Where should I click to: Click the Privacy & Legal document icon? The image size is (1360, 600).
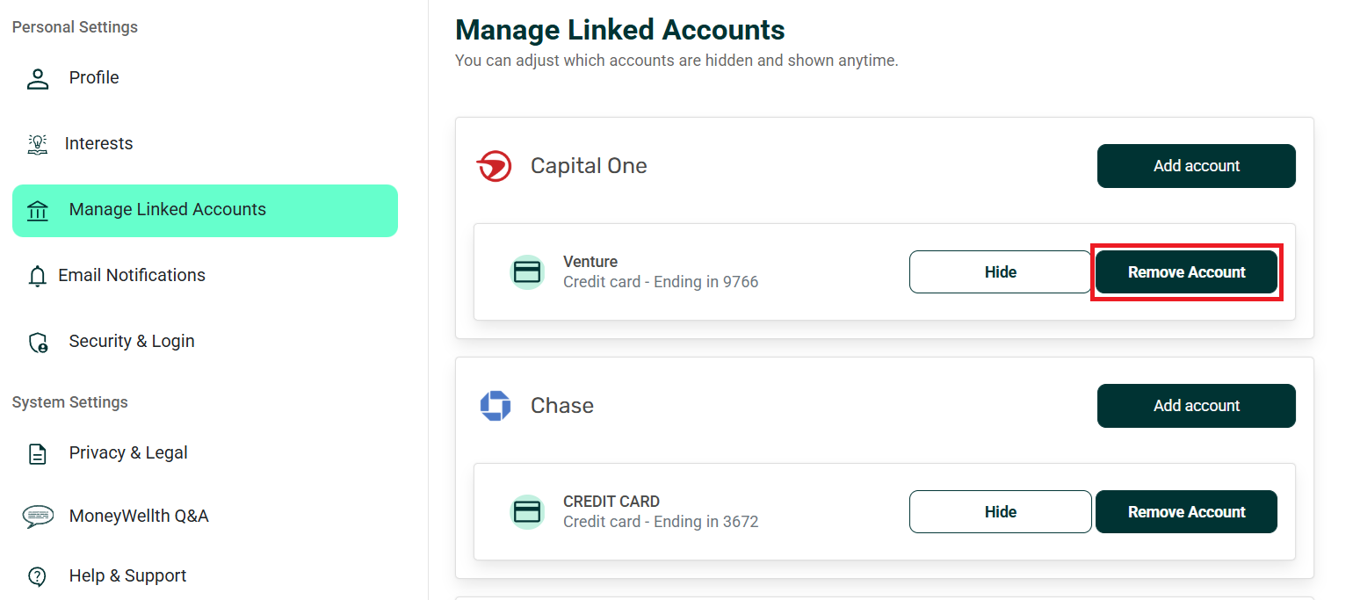point(38,453)
